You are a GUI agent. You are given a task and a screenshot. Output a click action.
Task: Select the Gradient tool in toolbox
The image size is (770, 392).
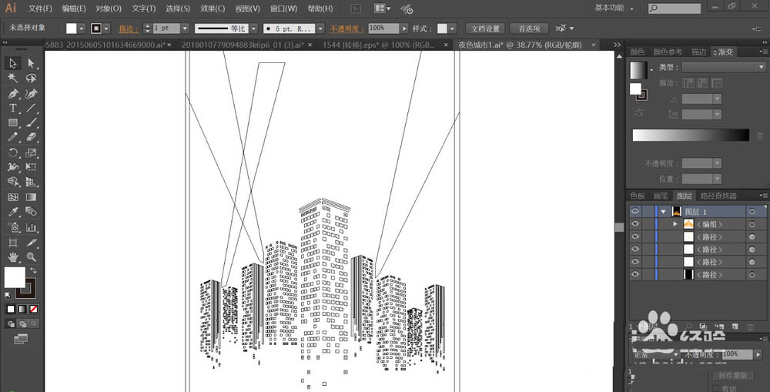click(32, 197)
